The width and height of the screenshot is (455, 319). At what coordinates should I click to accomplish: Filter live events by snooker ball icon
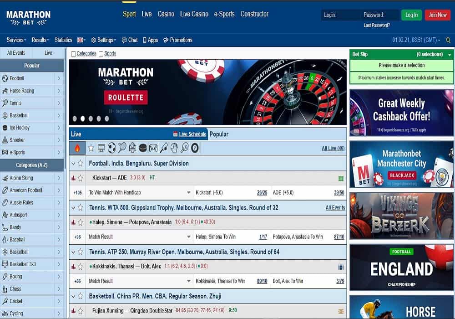pyautogui.click(x=195, y=148)
